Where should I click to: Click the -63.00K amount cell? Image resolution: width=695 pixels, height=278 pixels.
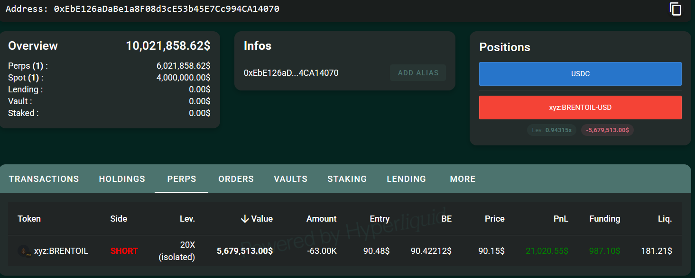click(x=322, y=251)
